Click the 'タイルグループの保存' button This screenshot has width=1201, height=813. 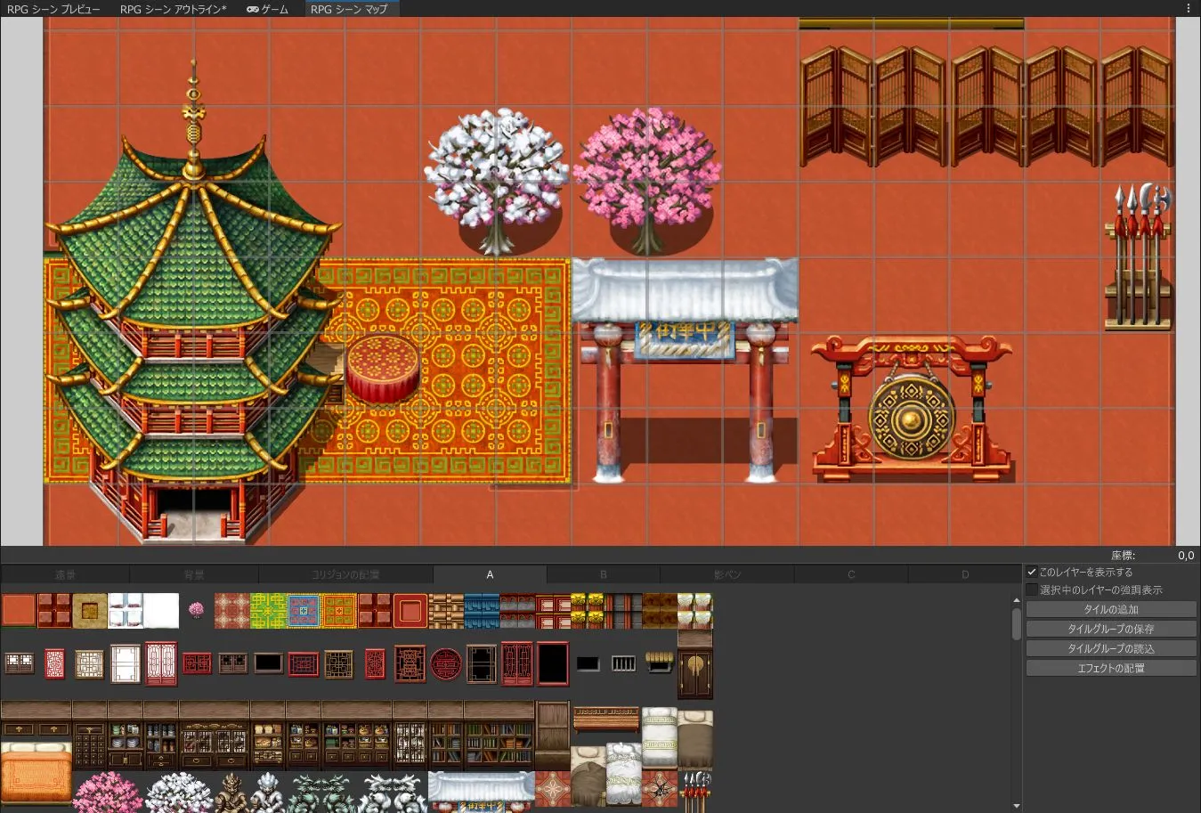(1110, 630)
